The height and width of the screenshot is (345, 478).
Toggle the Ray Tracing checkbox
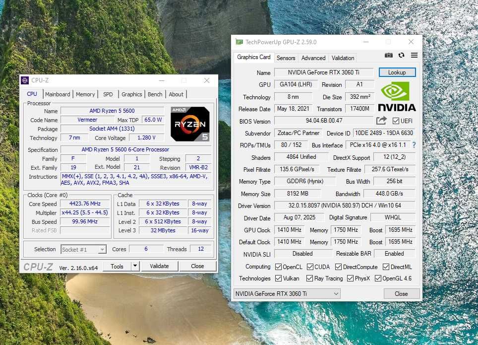click(309, 278)
